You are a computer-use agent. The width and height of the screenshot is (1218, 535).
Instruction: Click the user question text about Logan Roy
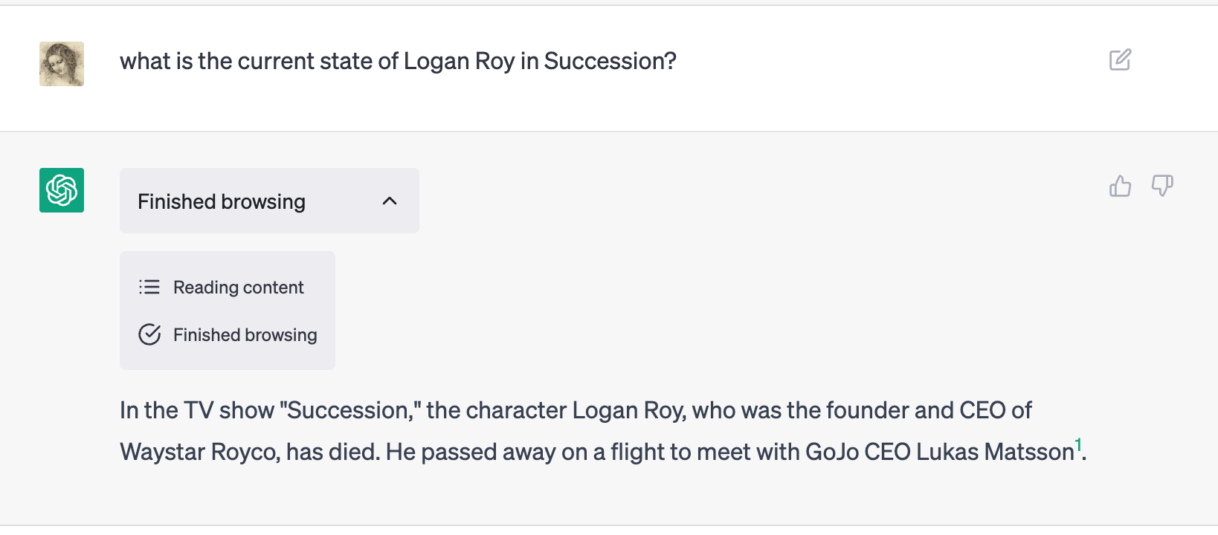point(399,61)
